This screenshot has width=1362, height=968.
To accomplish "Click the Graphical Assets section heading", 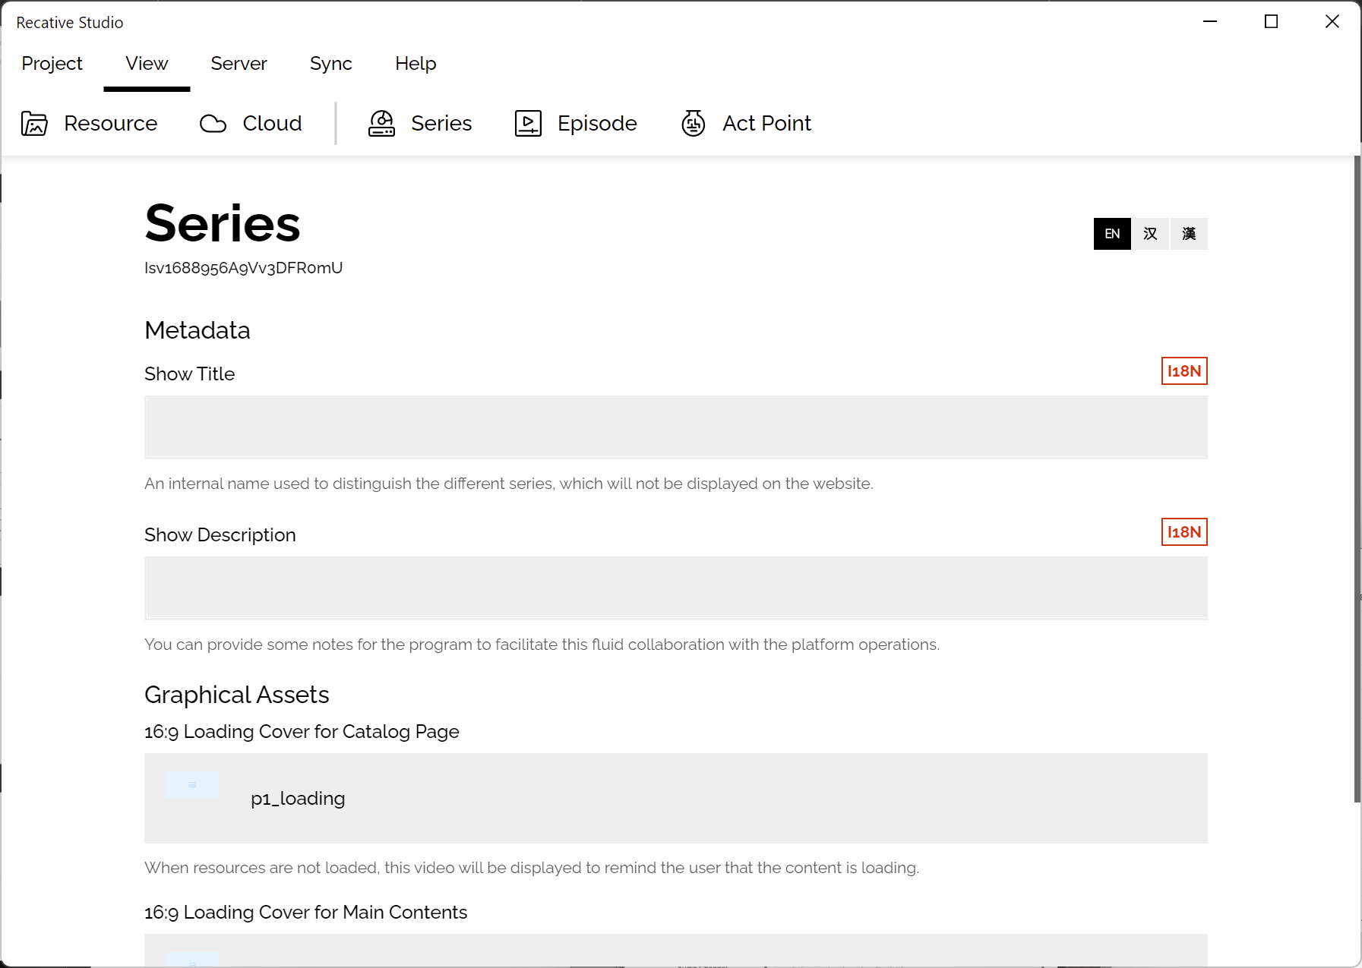I will tap(237, 695).
